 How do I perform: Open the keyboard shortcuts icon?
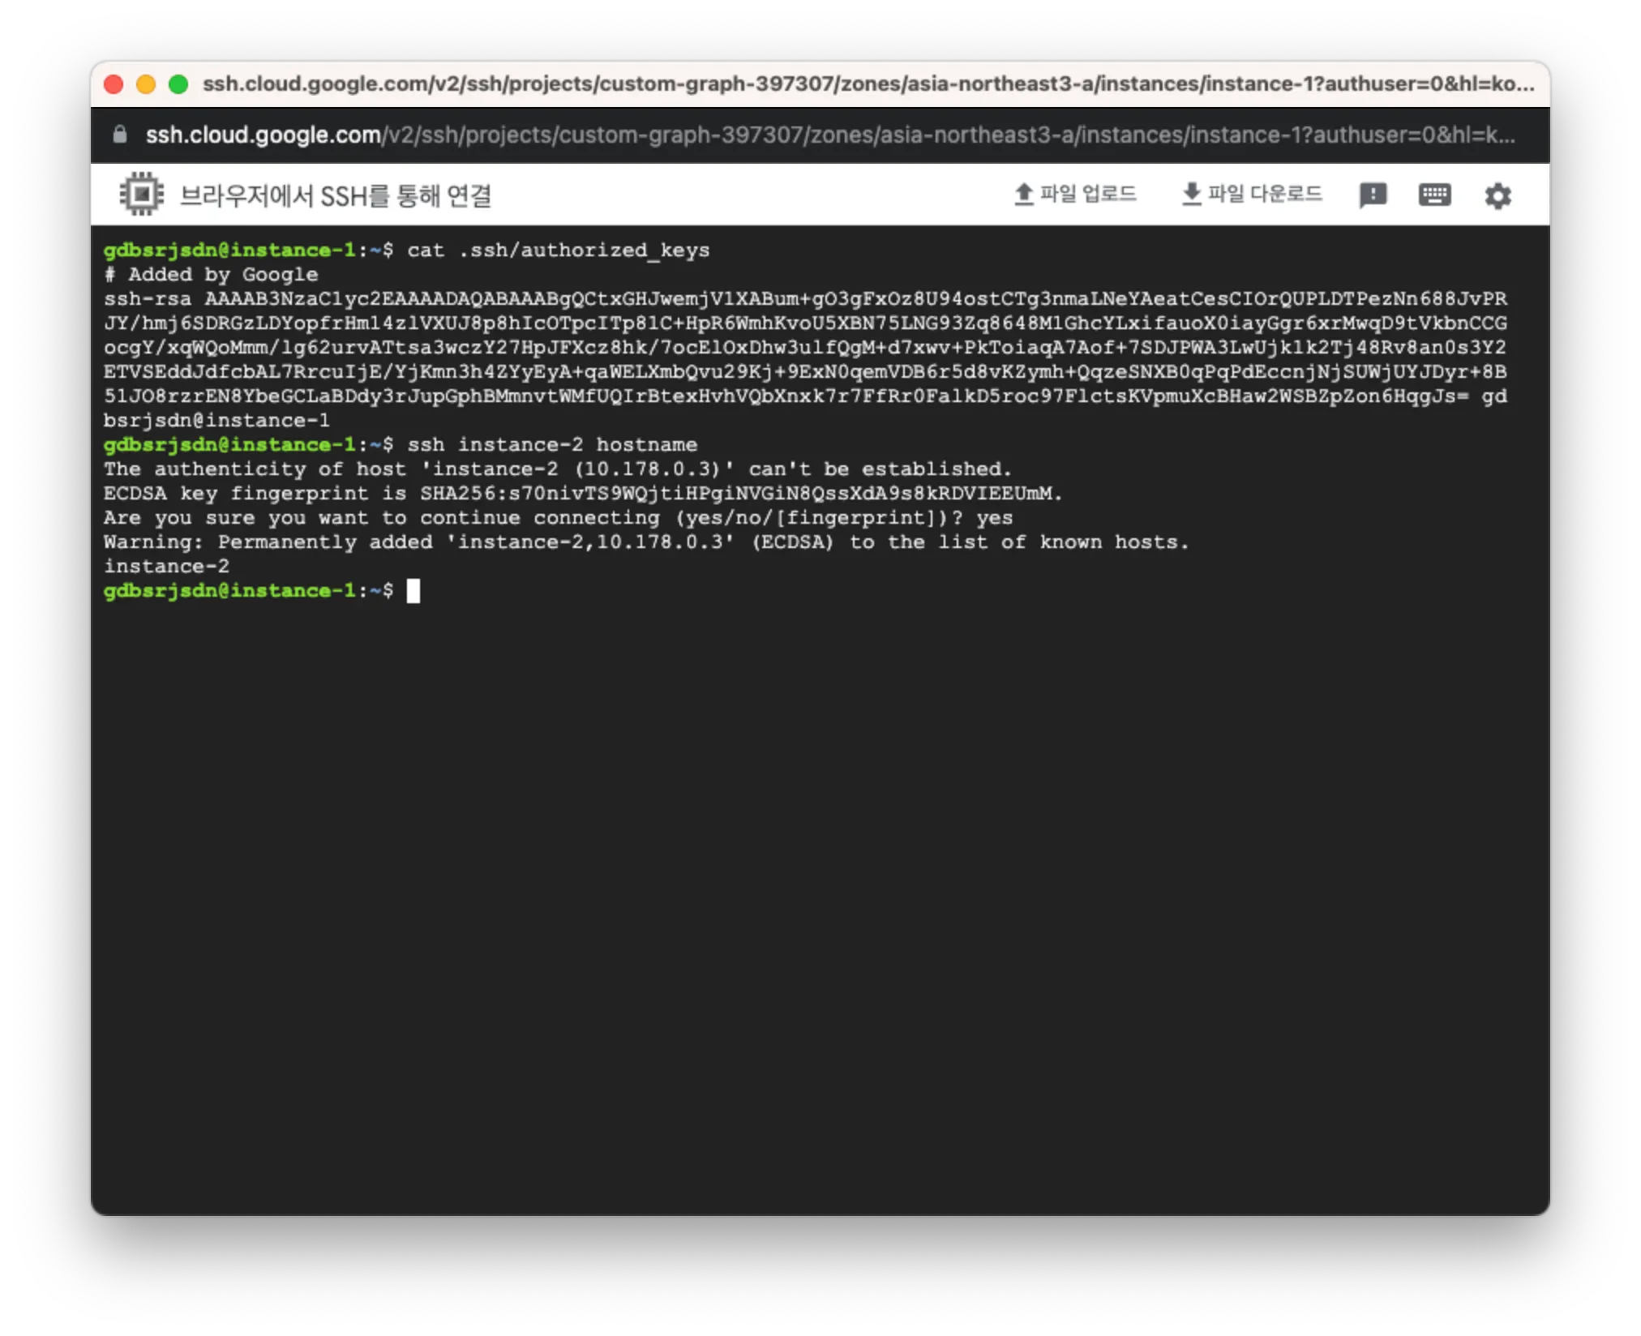pyautogui.click(x=1434, y=195)
